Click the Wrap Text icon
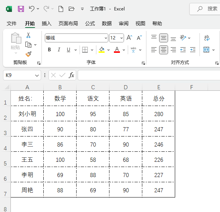This screenshot has width=220, height=212. click(x=207, y=38)
